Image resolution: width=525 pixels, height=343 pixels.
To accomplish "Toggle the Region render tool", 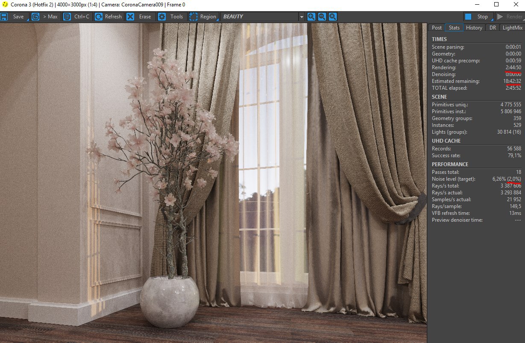I will tap(203, 17).
